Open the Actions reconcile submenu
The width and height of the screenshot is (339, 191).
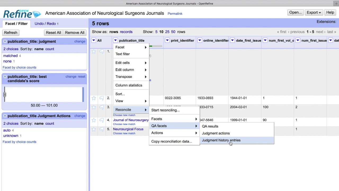174,133
